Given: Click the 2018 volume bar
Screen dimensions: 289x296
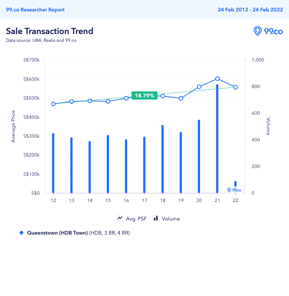Looking at the screenshot, I should (x=163, y=159).
